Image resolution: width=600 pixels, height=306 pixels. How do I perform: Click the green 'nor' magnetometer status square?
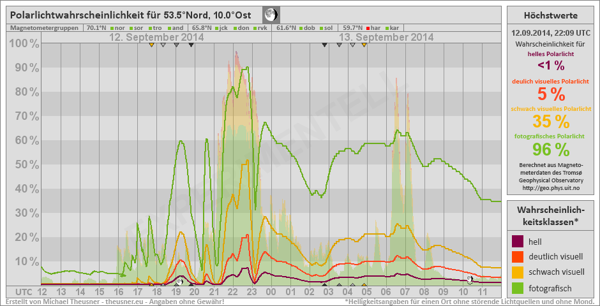pyautogui.click(x=112, y=28)
